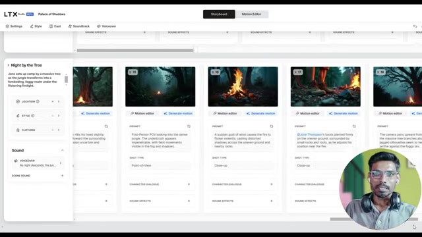
Task: Open the jungle POV shot thumbnail
Action: [x=160, y=86]
